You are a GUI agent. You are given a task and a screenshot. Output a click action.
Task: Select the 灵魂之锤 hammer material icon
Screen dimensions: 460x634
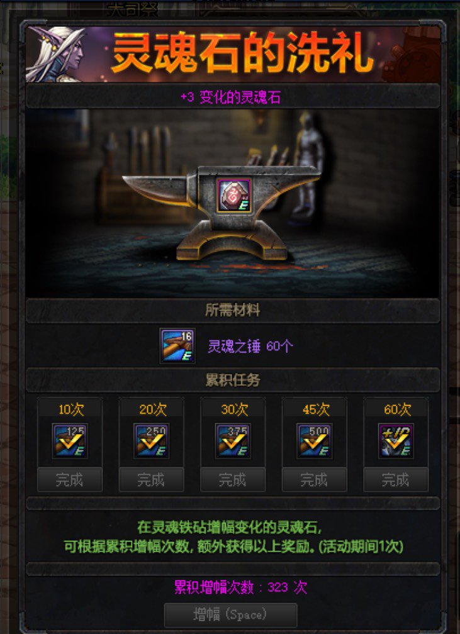(x=177, y=346)
